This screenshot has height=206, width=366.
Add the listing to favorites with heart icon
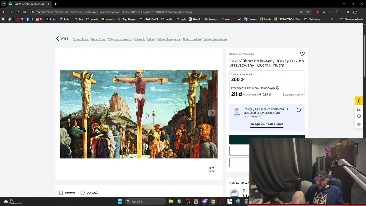(302, 54)
